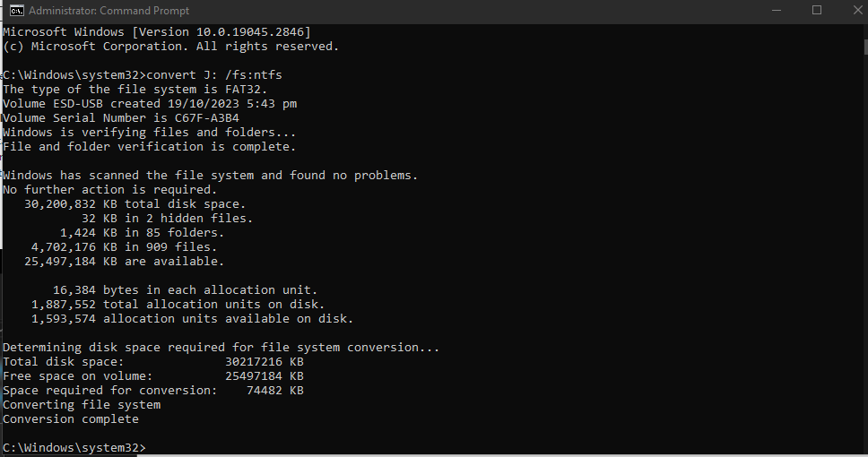Image resolution: width=868 pixels, height=457 pixels.
Task: Maximize the Command Prompt window
Action: click(817, 11)
